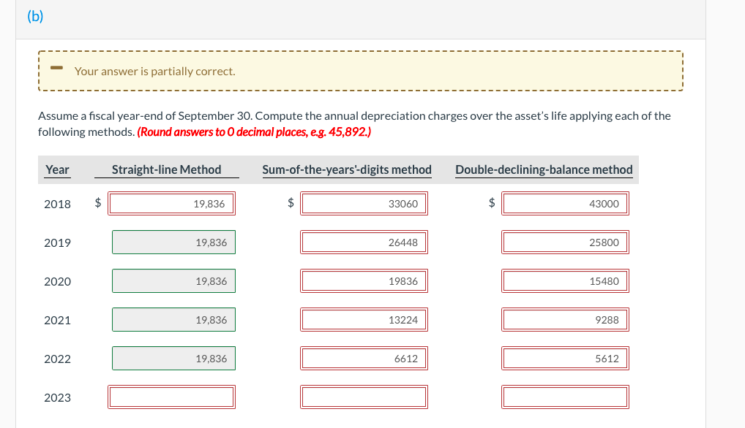Click the 2018 year row label
The width and height of the screenshot is (745, 428).
[58, 204]
